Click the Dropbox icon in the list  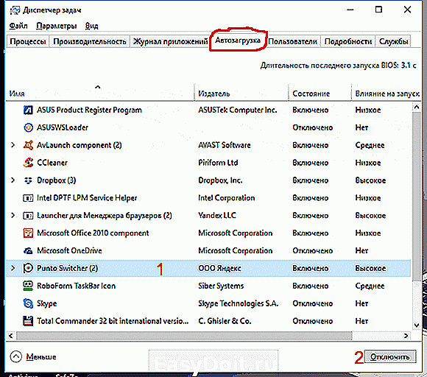(x=28, y=180)
